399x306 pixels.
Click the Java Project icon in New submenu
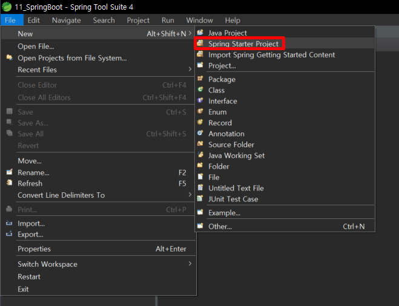point(200,32)
